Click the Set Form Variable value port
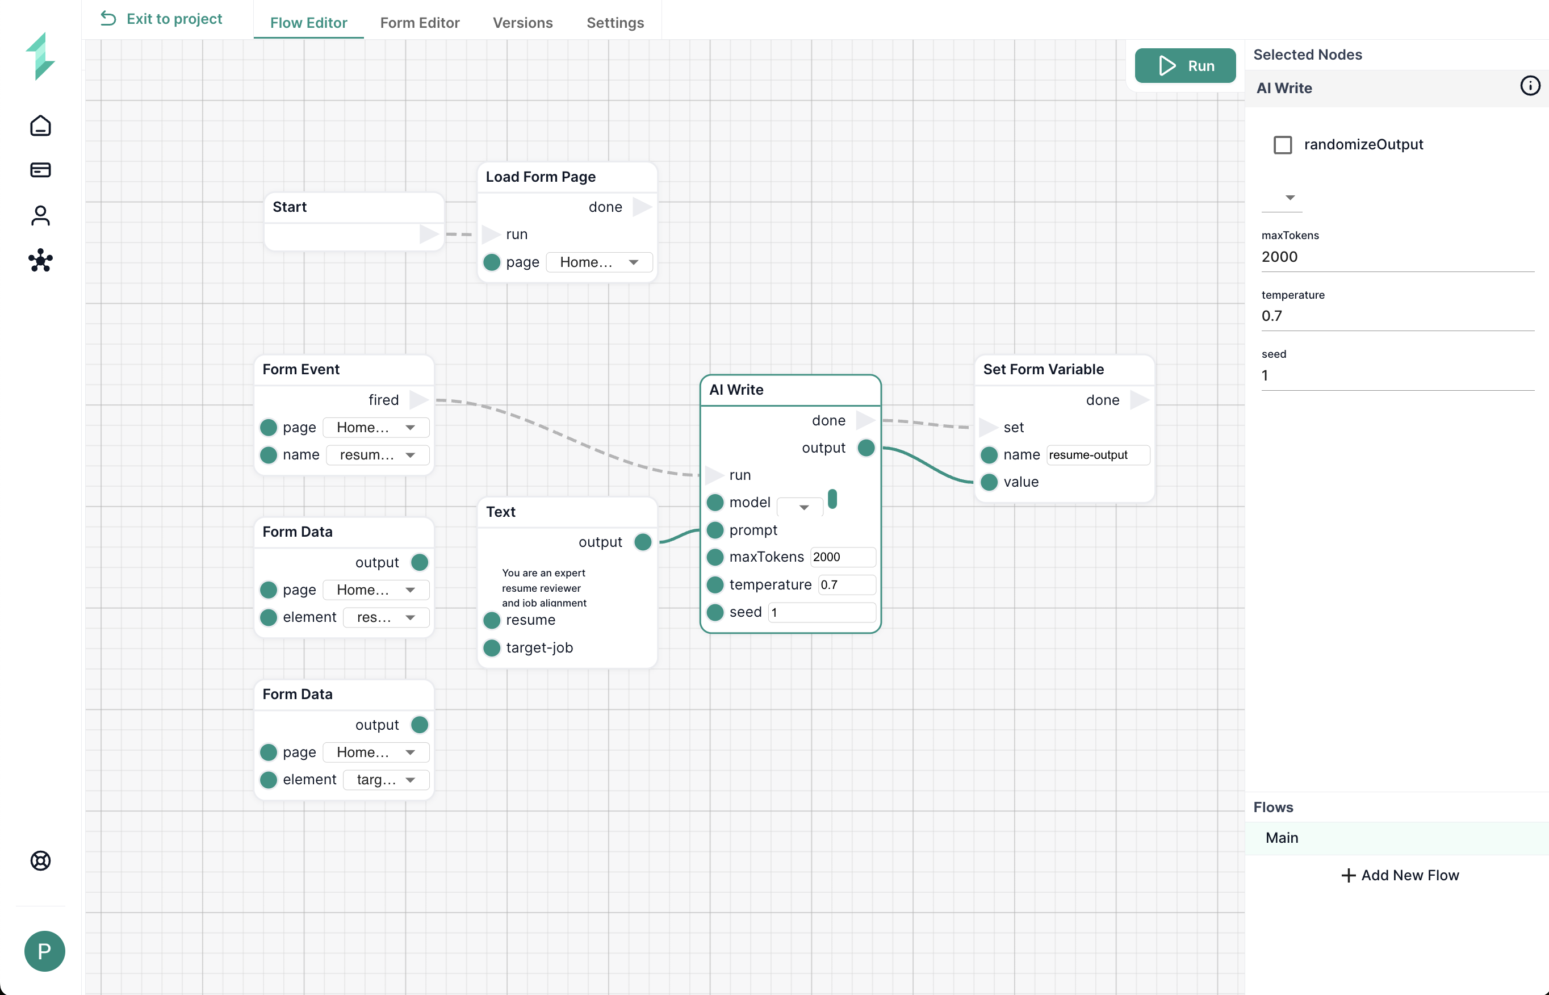 coord(989,482)
